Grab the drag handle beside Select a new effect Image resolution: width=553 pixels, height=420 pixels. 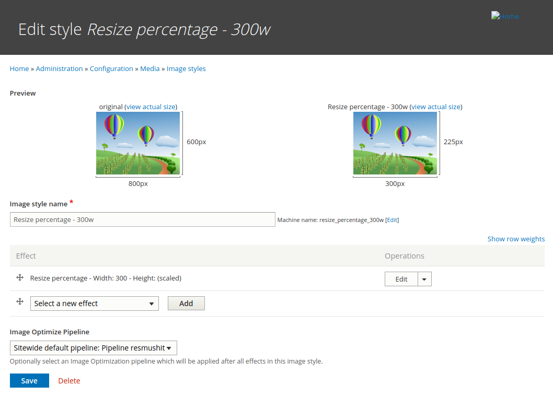[x=20, y=301]
